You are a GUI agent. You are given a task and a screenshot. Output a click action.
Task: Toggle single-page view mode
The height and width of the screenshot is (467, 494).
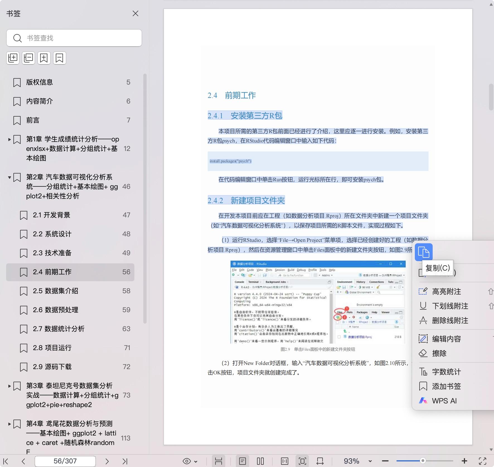pyautogui.click(x=243, y=461)
